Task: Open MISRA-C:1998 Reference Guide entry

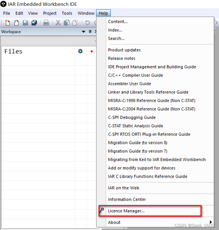Action: (155, 101)
